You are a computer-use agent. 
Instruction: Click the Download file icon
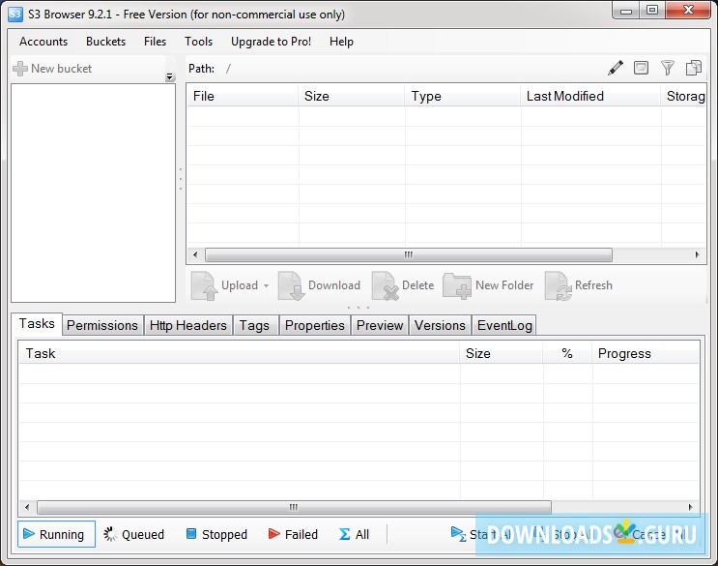[292, 286]
